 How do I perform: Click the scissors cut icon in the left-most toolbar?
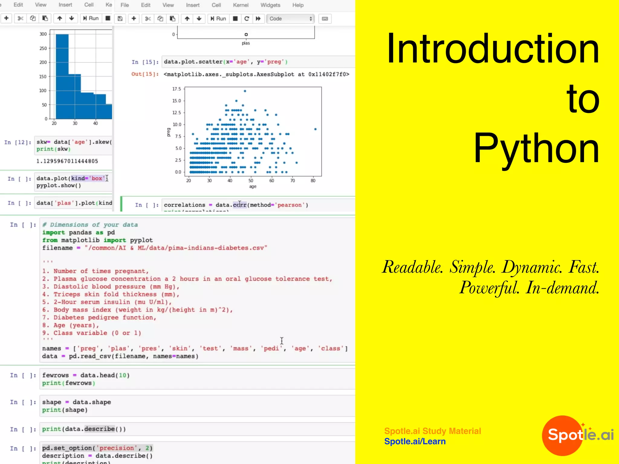point(20,18)
